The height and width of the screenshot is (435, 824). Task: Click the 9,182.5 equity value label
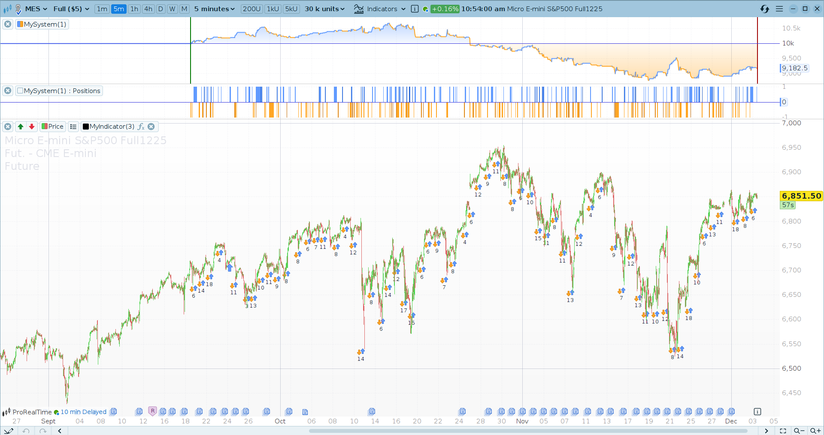click(x=794, y=68)
